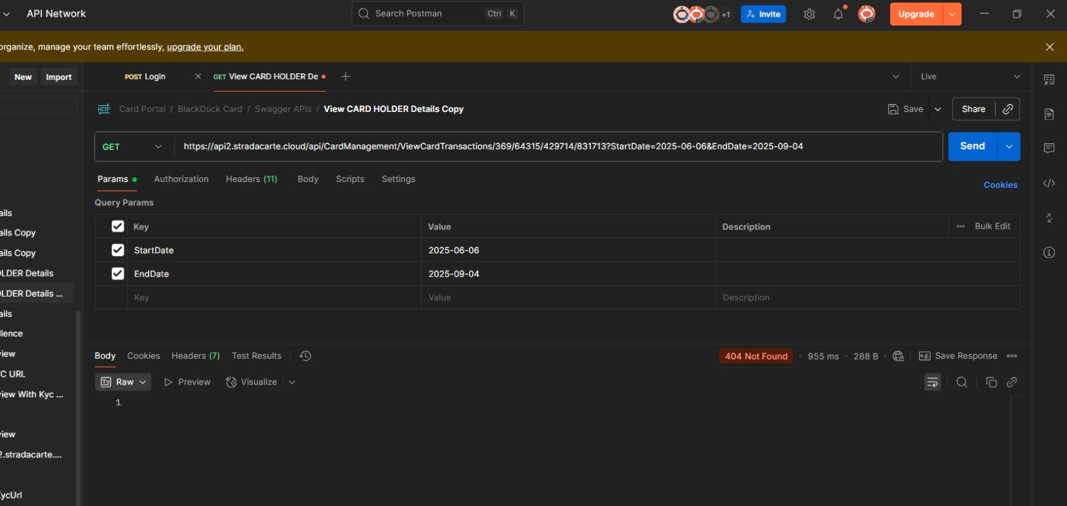Open Raw response format dropdown
The image size is (1067, 506).
123,382
